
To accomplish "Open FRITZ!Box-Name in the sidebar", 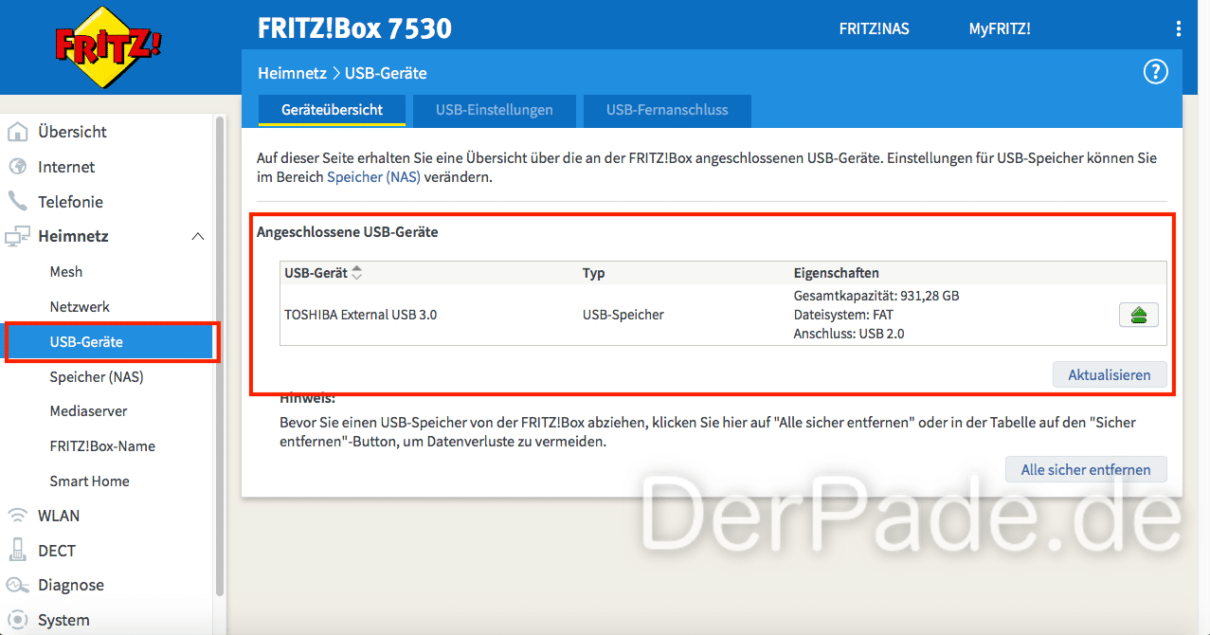I will click(102, 446).
